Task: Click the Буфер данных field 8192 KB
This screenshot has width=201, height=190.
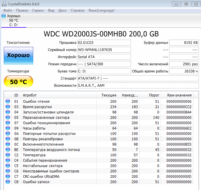Action: pos(184,43)
